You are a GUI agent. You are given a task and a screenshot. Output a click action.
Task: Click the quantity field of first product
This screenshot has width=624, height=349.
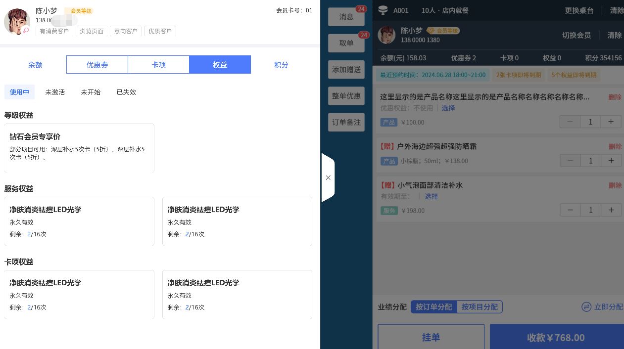[590, 122]
